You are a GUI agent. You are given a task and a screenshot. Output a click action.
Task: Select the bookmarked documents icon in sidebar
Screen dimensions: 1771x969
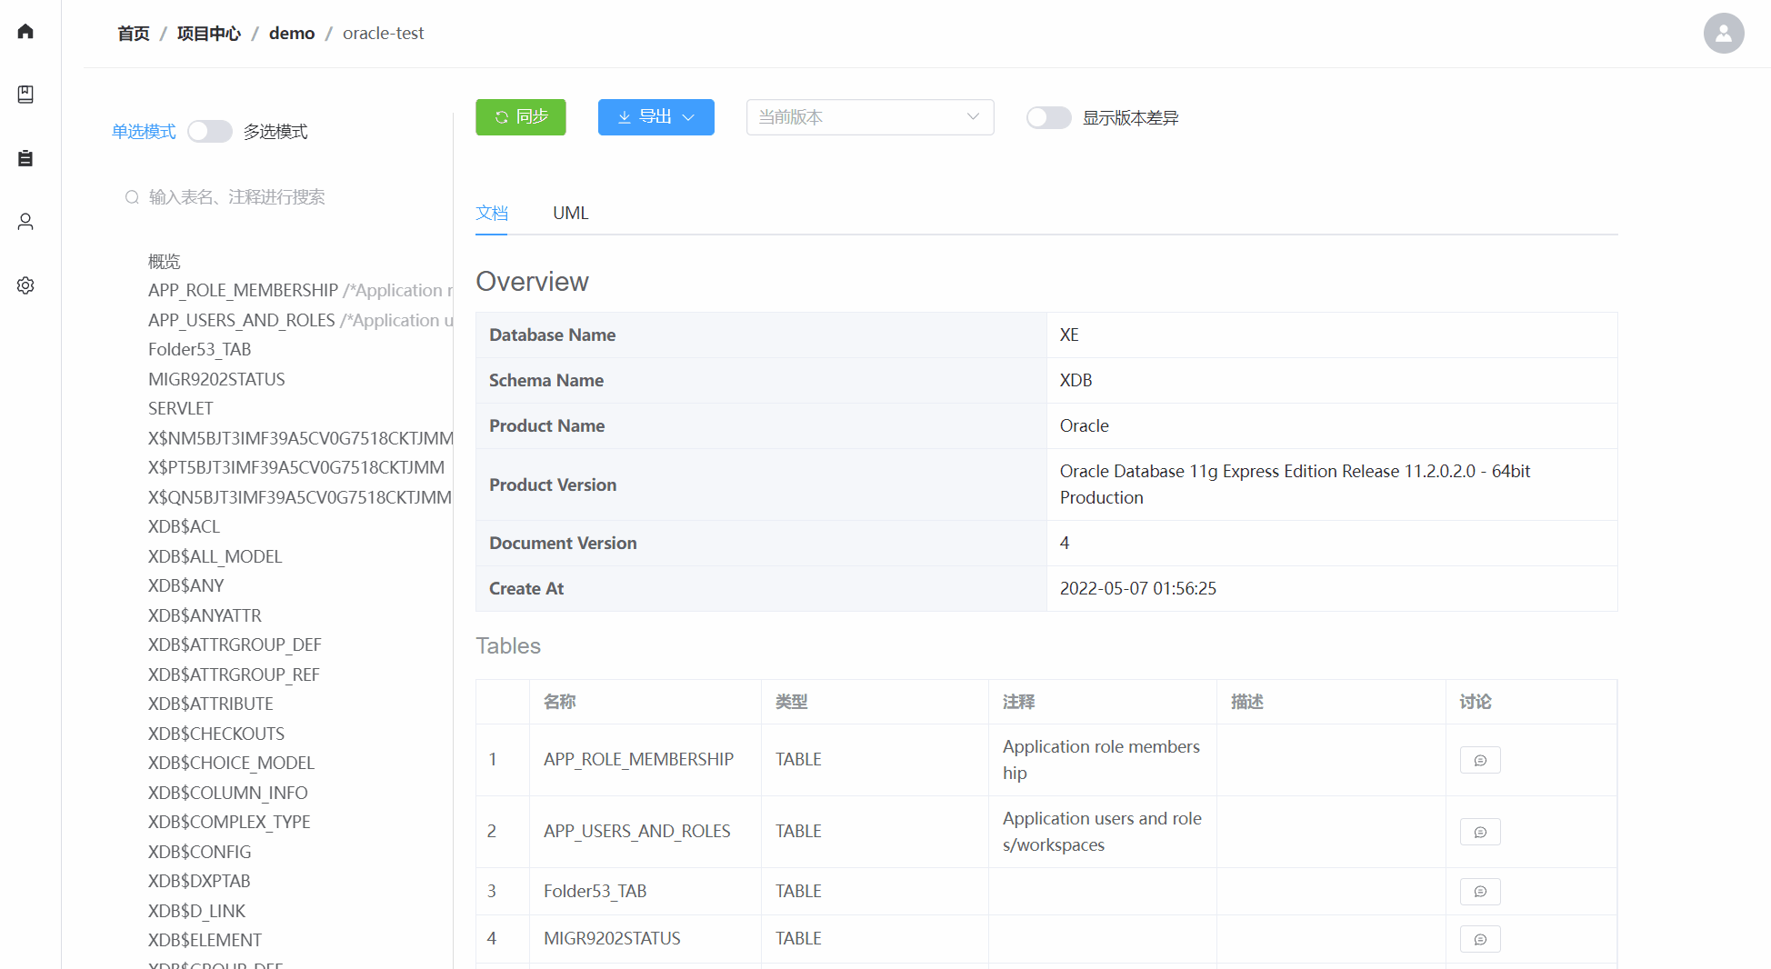[25, 94]
